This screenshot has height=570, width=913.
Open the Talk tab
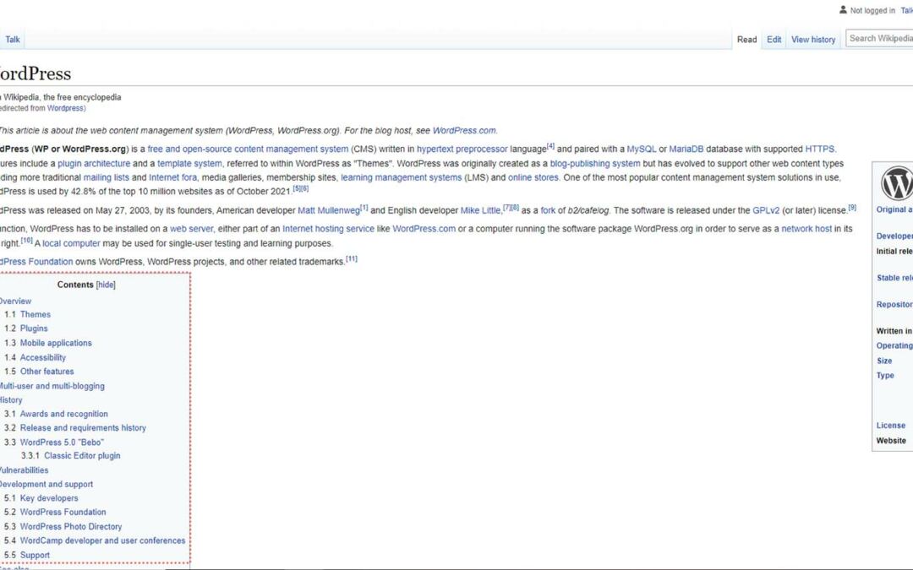14,39
